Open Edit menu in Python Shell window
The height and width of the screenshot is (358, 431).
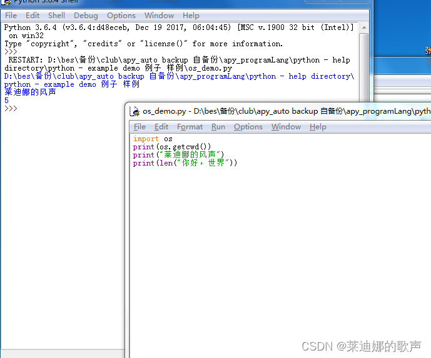point(33,16)
